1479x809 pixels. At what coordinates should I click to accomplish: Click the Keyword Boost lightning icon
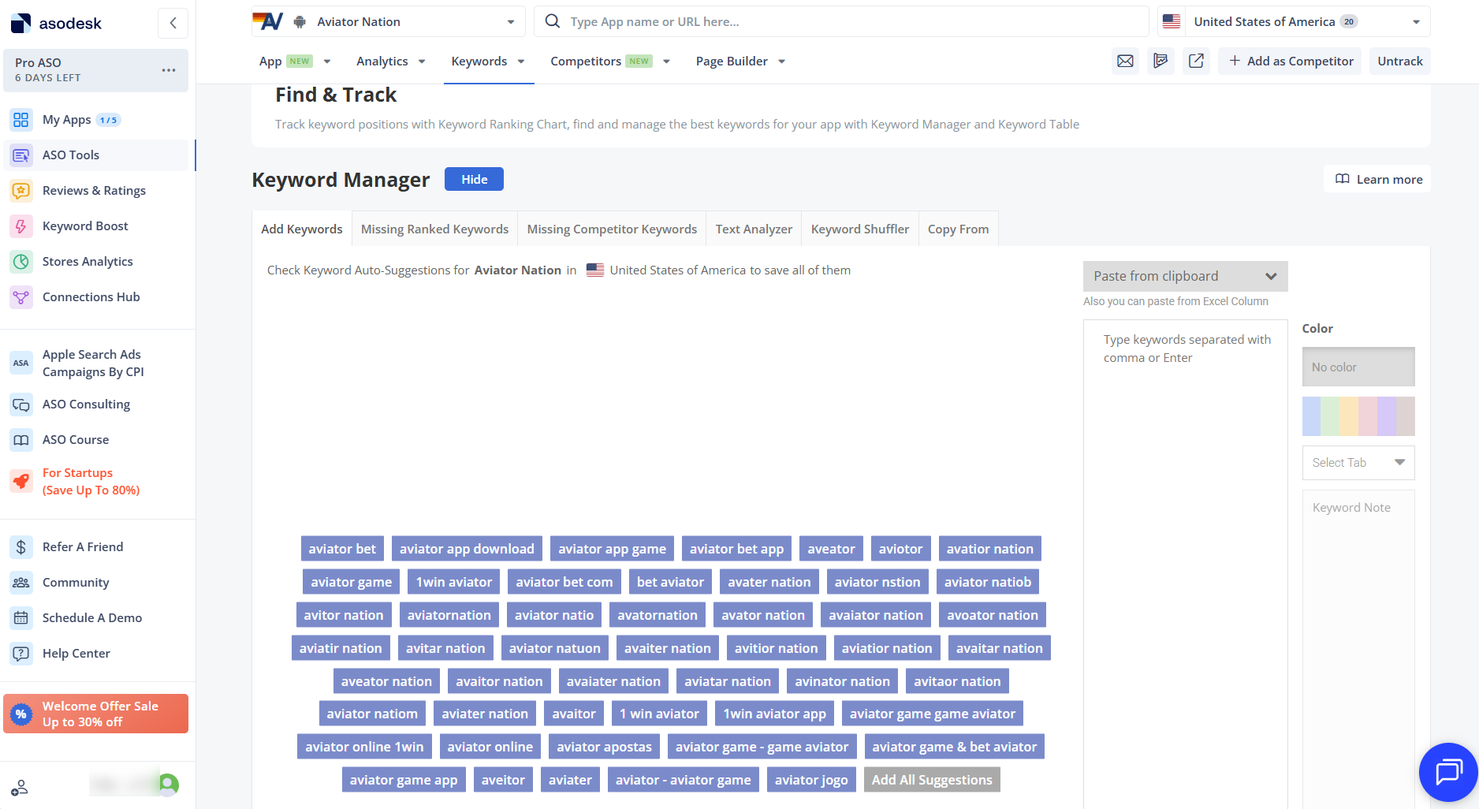click(x=21, y=226)
